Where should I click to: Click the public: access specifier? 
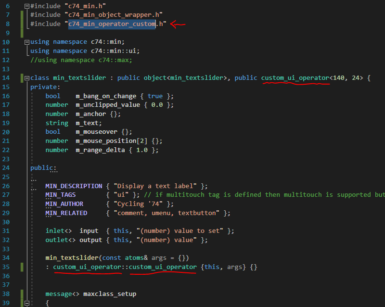tap(43, 168)
